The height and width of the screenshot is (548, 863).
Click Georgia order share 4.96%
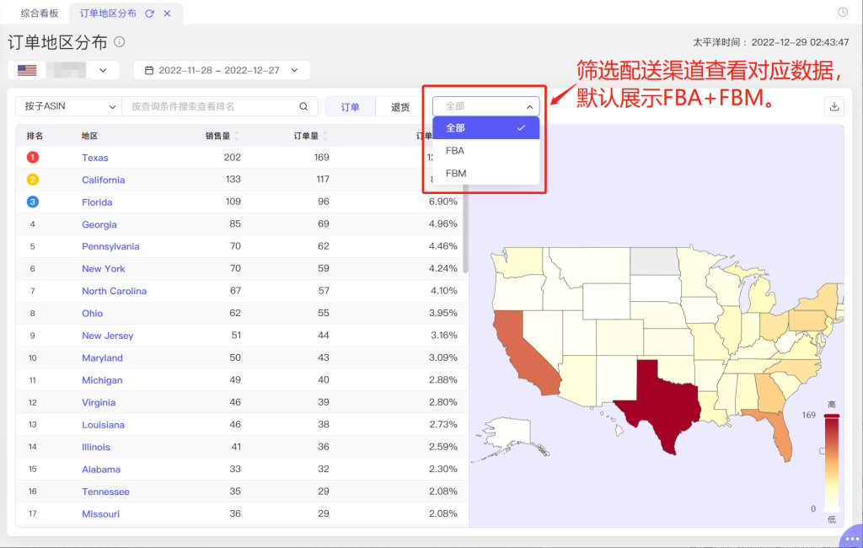(443, 224)
